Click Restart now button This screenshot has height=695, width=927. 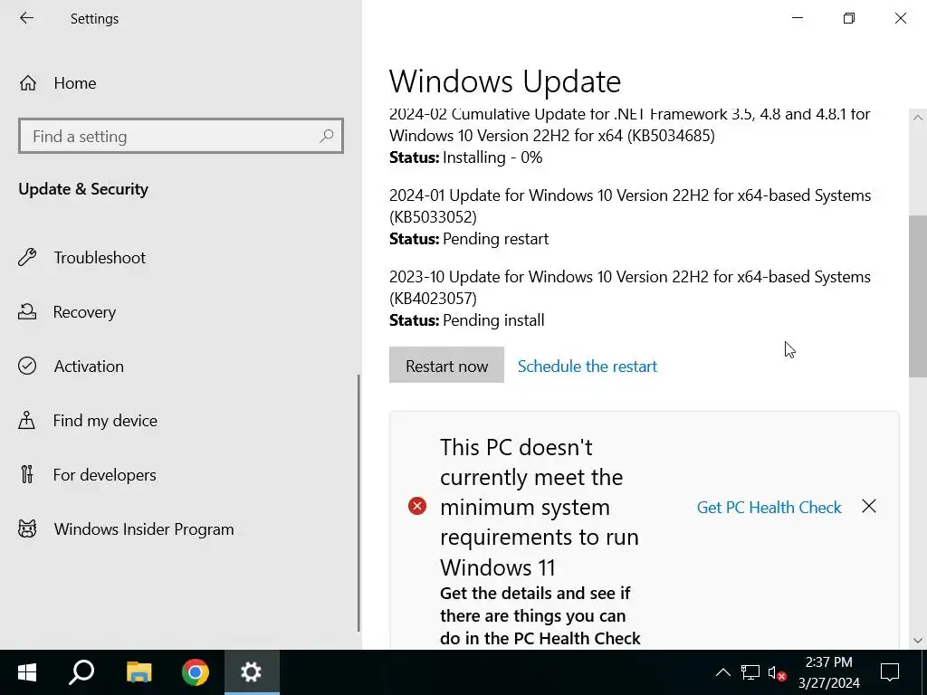pyautogui.click(x=446, y=366)
